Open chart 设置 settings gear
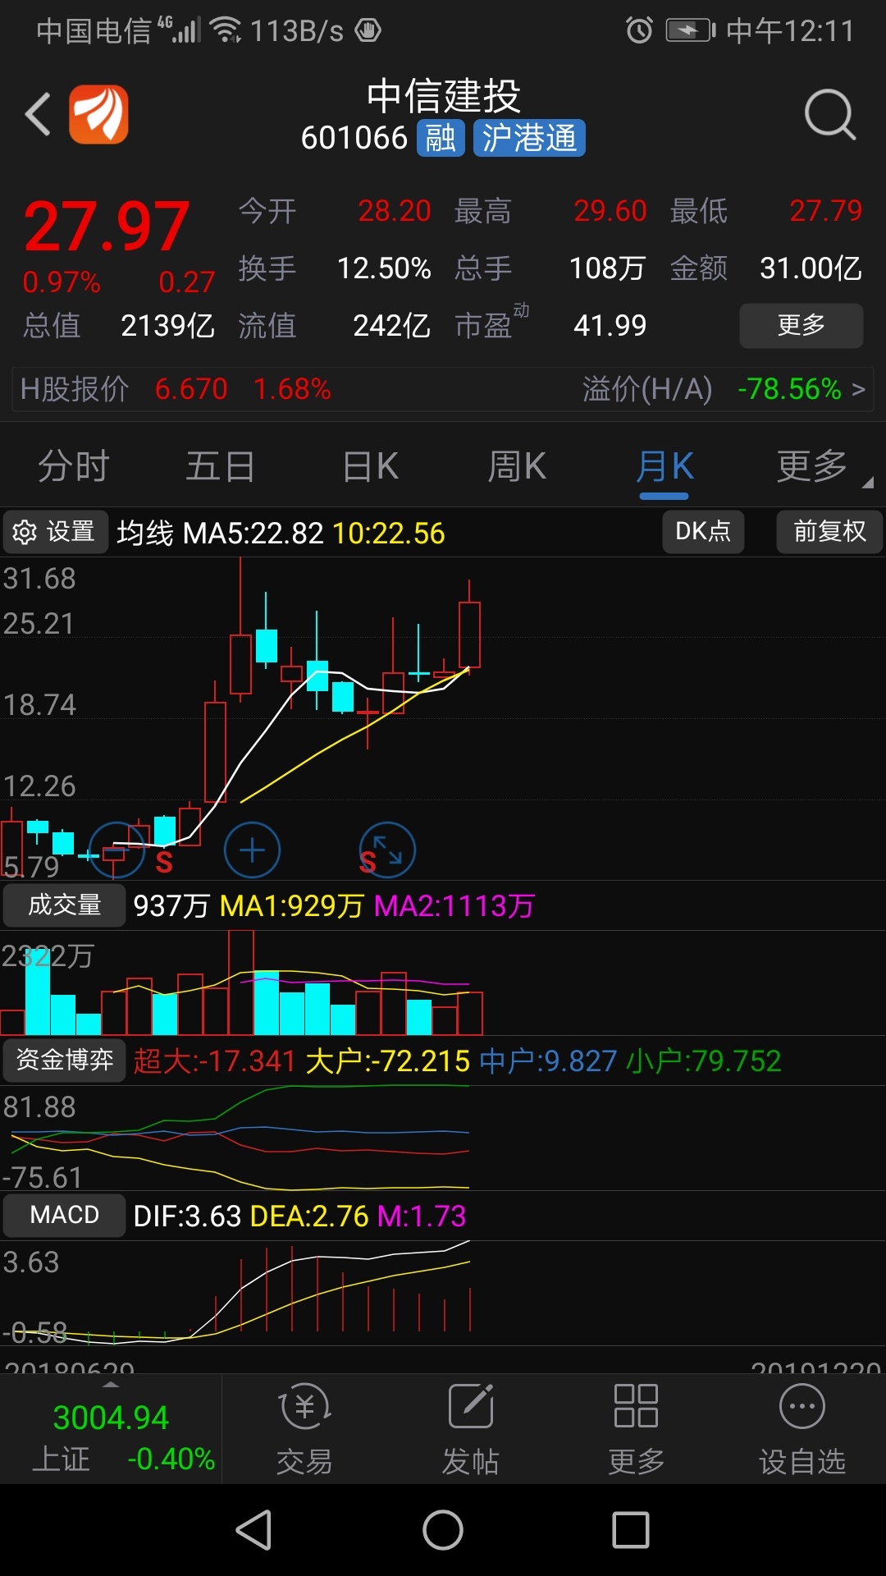The height and width of the screenshot is (1576, 886). coord(55,532)
